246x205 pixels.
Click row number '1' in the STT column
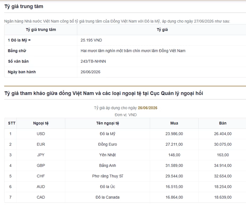pos(10,134)
